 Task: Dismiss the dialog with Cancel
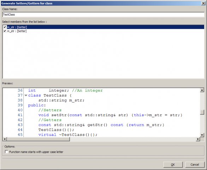click(x=195, y=165)
